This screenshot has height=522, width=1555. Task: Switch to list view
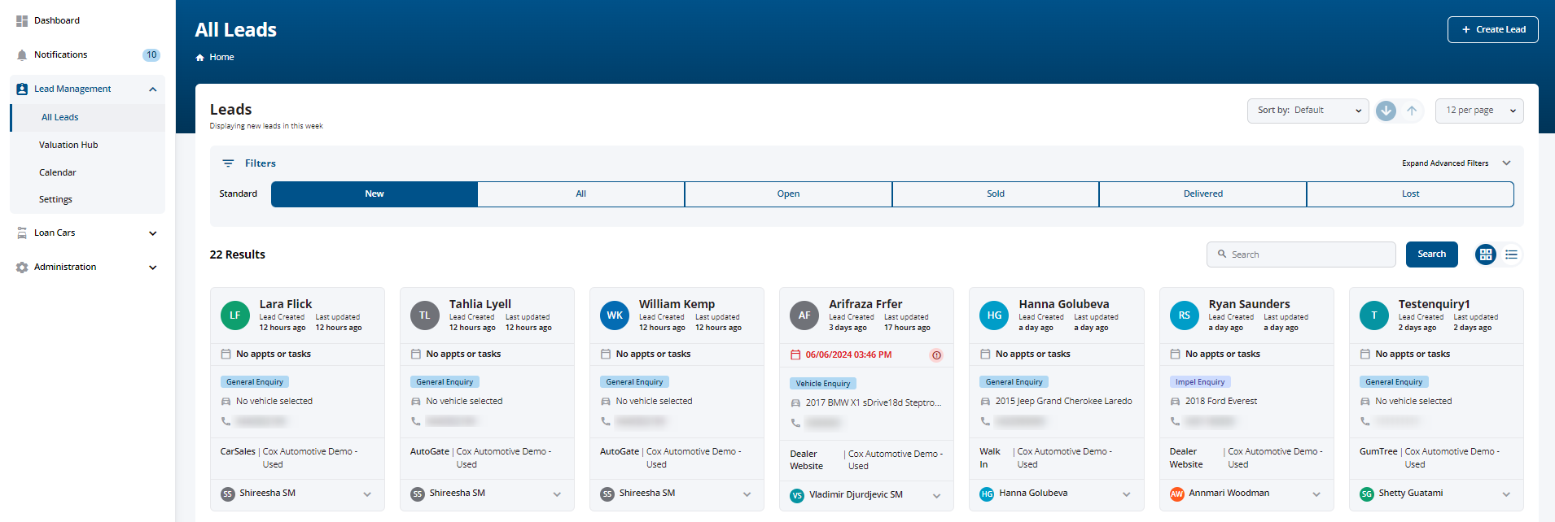coord(1511,254)
